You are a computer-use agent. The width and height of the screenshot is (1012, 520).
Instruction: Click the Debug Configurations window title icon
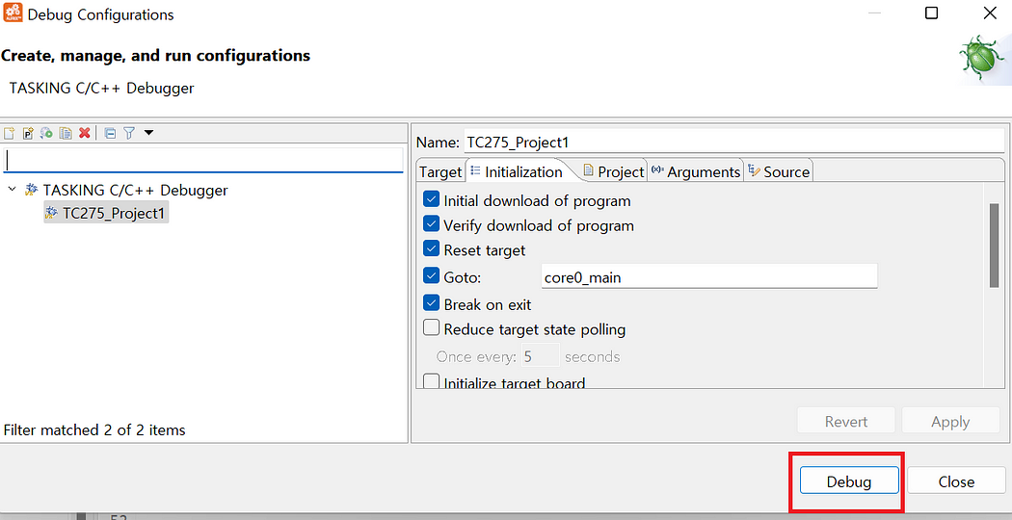[13, 13]
